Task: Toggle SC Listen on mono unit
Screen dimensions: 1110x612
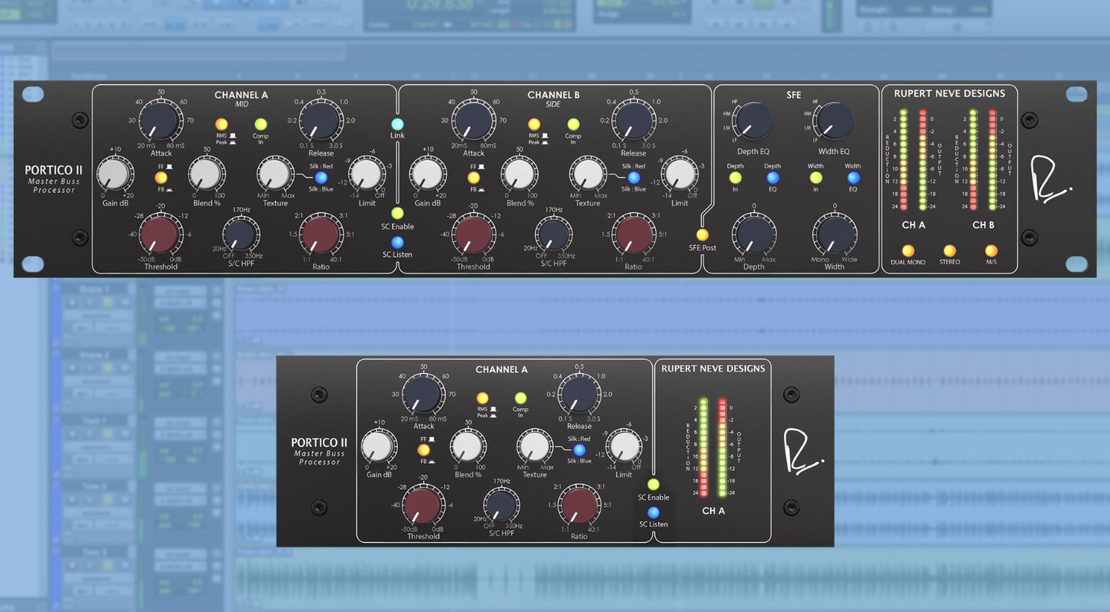Action: coord(653,513)
